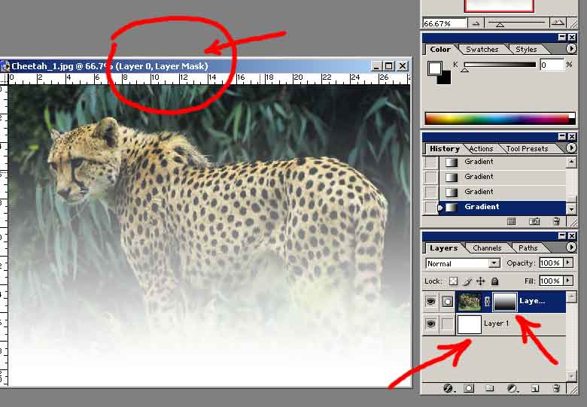
Task: Click History scrollbar down arrow
Action: click(x=571, y=209)
